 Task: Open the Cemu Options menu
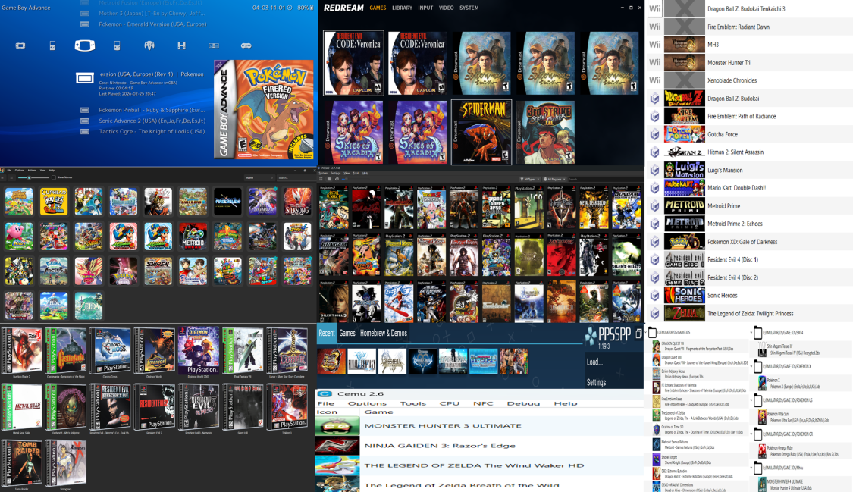point(367,403)
